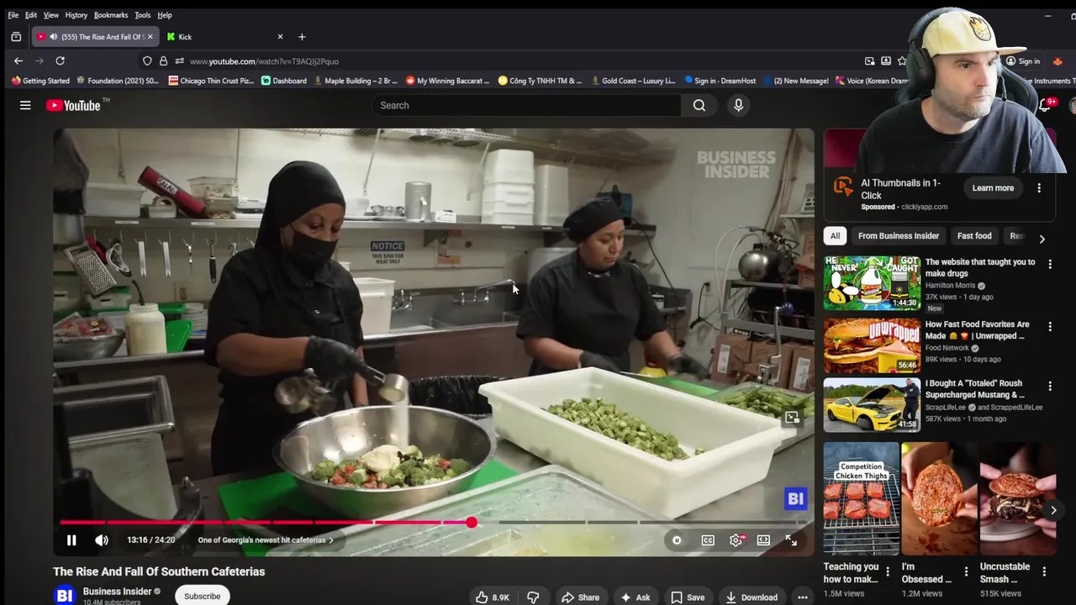Open options for the AI Thumbnails ad
The height and width of the screenshot is (605, 1076).
pyautogui.click(x=1039, y=188)
